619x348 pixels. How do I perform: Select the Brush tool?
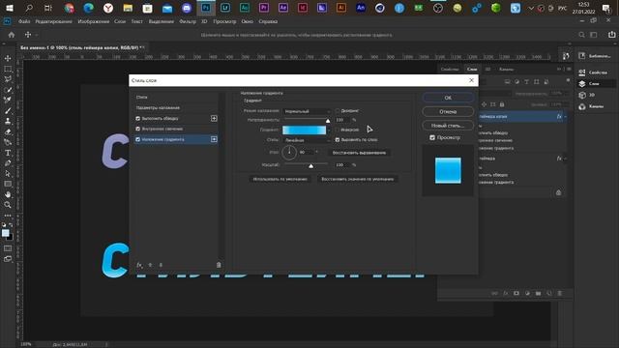(8, 111)
